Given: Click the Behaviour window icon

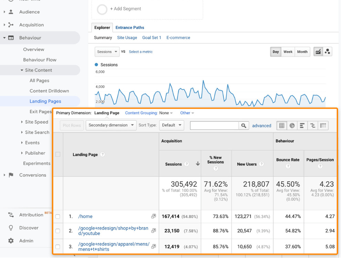Looking at the screenshot, I should pyautogui.click(x=11, y=38).
